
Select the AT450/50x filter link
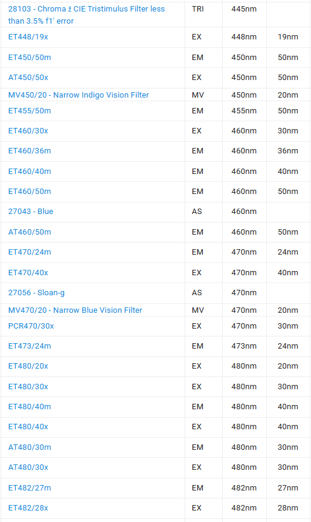tap(28, 78)
